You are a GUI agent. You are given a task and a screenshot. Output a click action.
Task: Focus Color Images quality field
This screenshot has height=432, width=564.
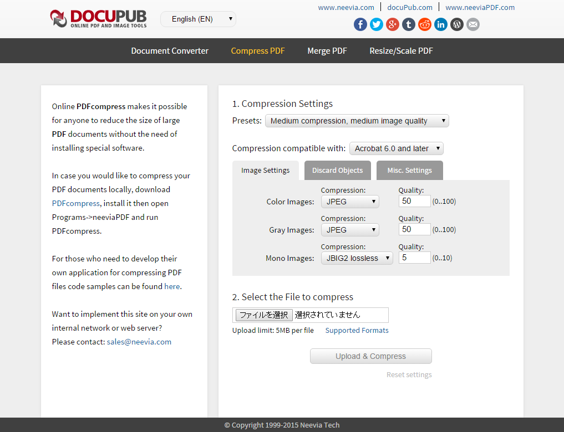(x=414, y=201)
